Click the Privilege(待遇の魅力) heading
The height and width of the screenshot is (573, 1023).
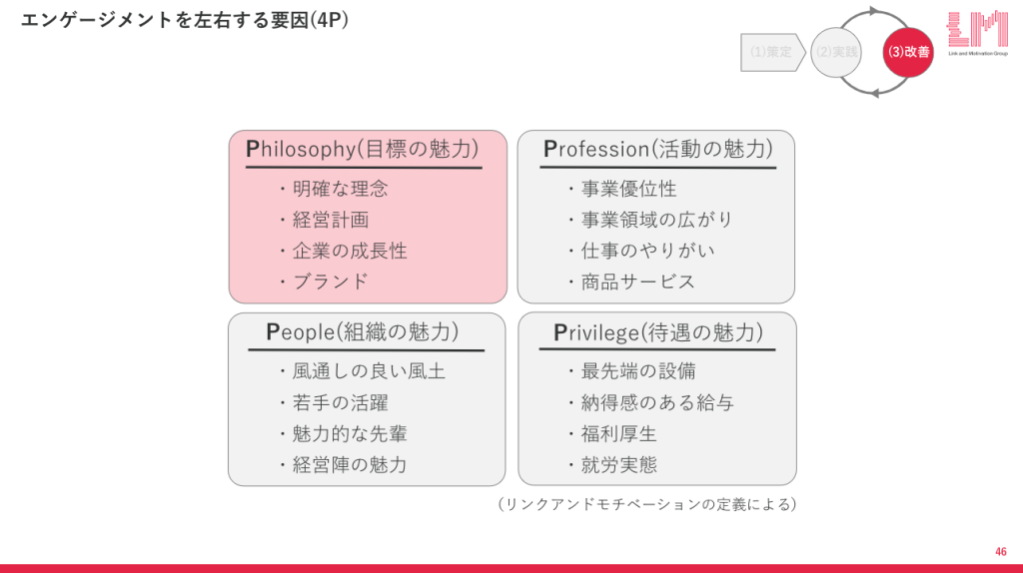657,332
